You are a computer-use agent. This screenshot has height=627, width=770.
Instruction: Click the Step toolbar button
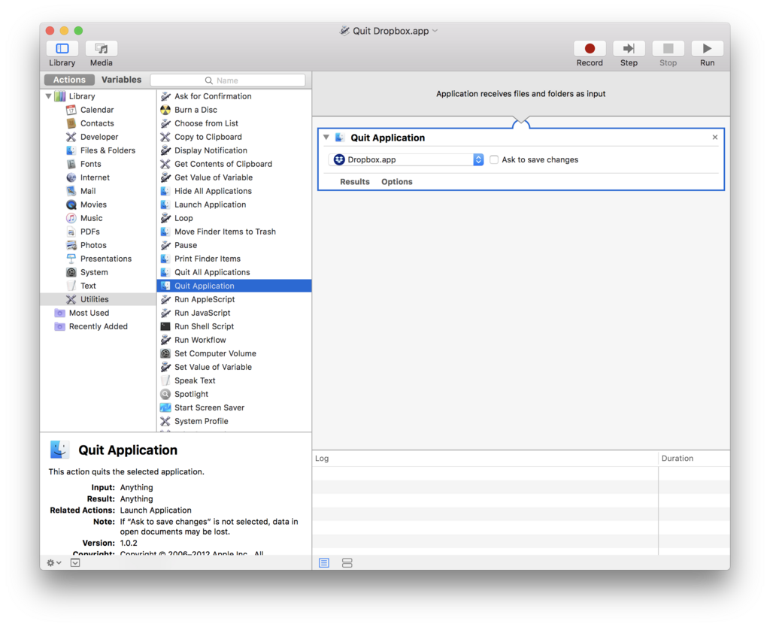(629, 49)
